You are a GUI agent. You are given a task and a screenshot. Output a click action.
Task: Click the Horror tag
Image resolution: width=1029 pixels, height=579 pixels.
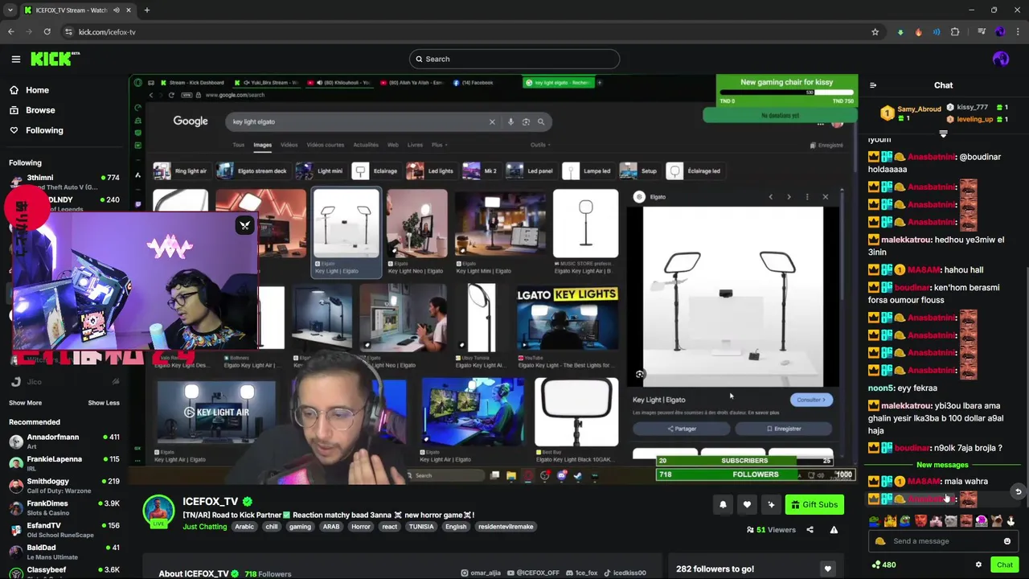(361, 527)
